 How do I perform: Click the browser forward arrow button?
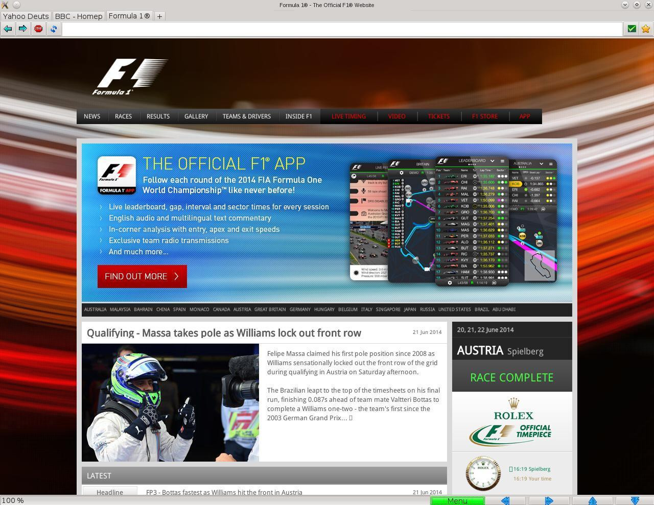[22, 29]
